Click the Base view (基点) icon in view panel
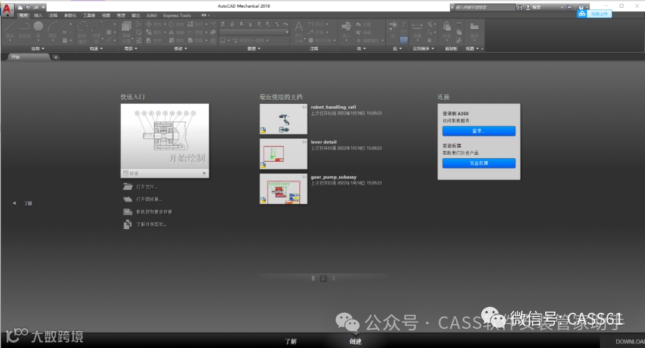Viewport: 645px width, 348px height. click(474, 26)
